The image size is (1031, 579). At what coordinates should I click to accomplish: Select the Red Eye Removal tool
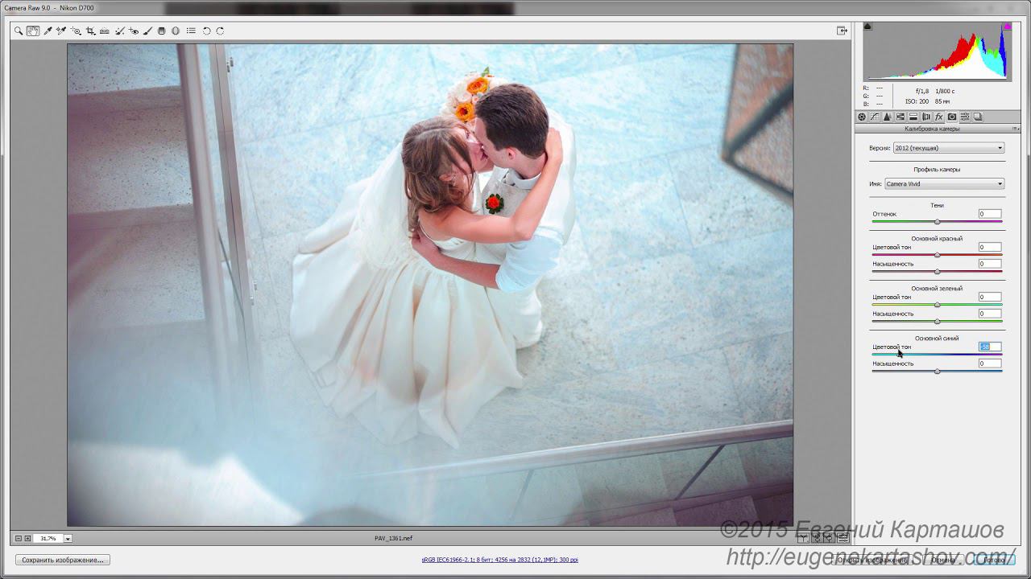pos(134,31)
